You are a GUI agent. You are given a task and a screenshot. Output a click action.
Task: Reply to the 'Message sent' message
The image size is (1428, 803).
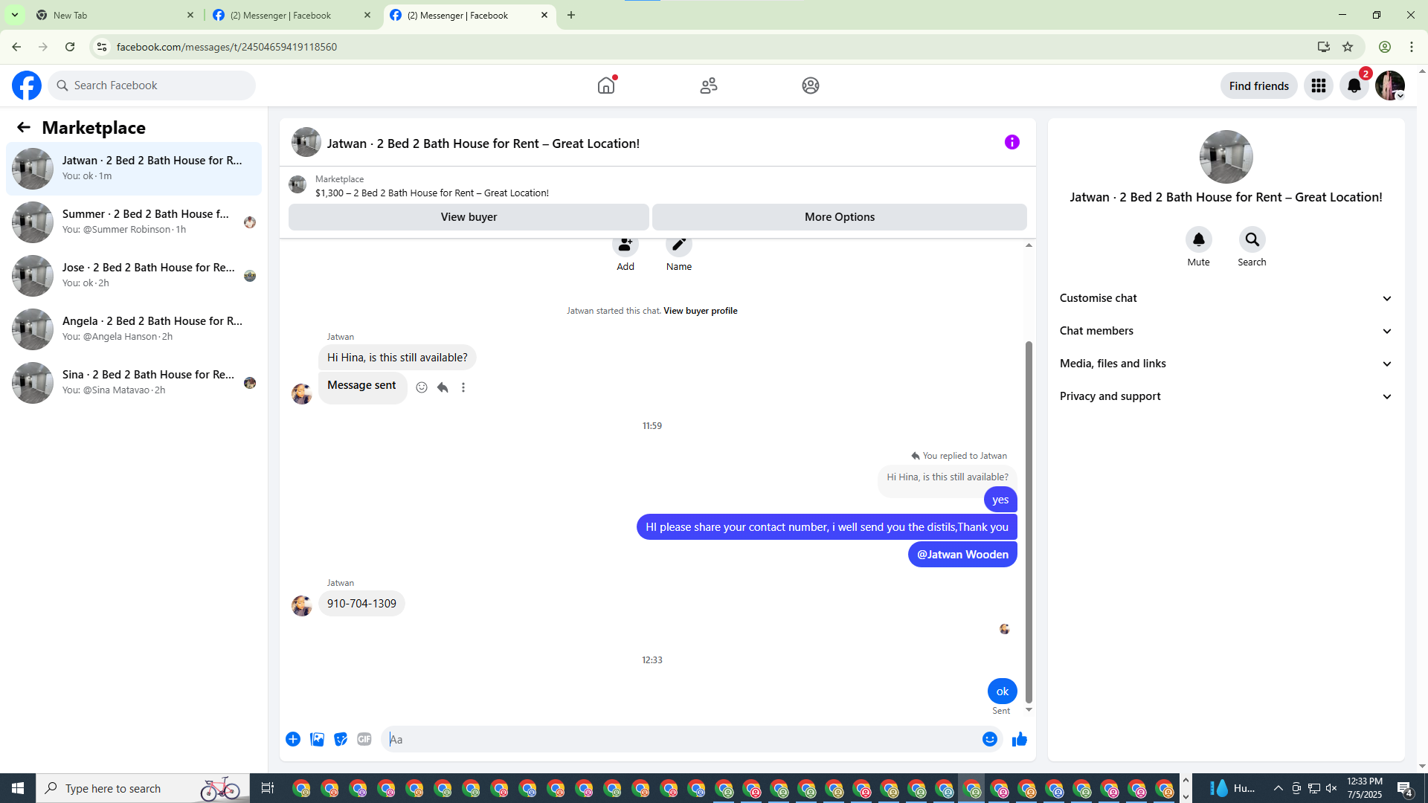[443, 387]
